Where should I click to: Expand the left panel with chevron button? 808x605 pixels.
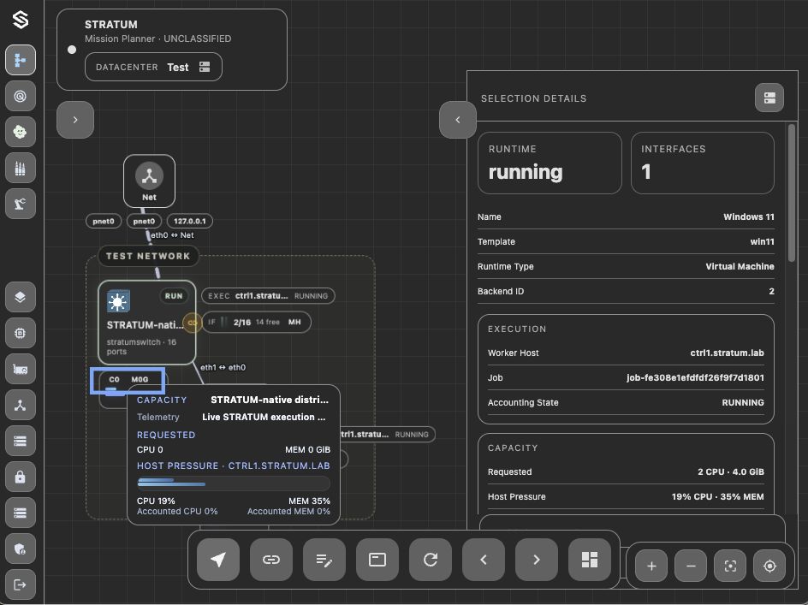tap(75, 120)
